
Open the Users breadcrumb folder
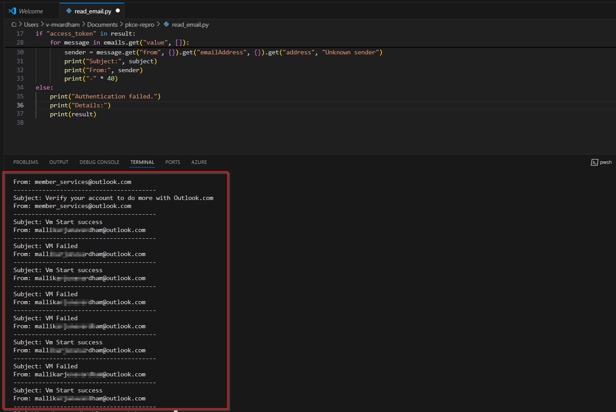click(31, 24)
